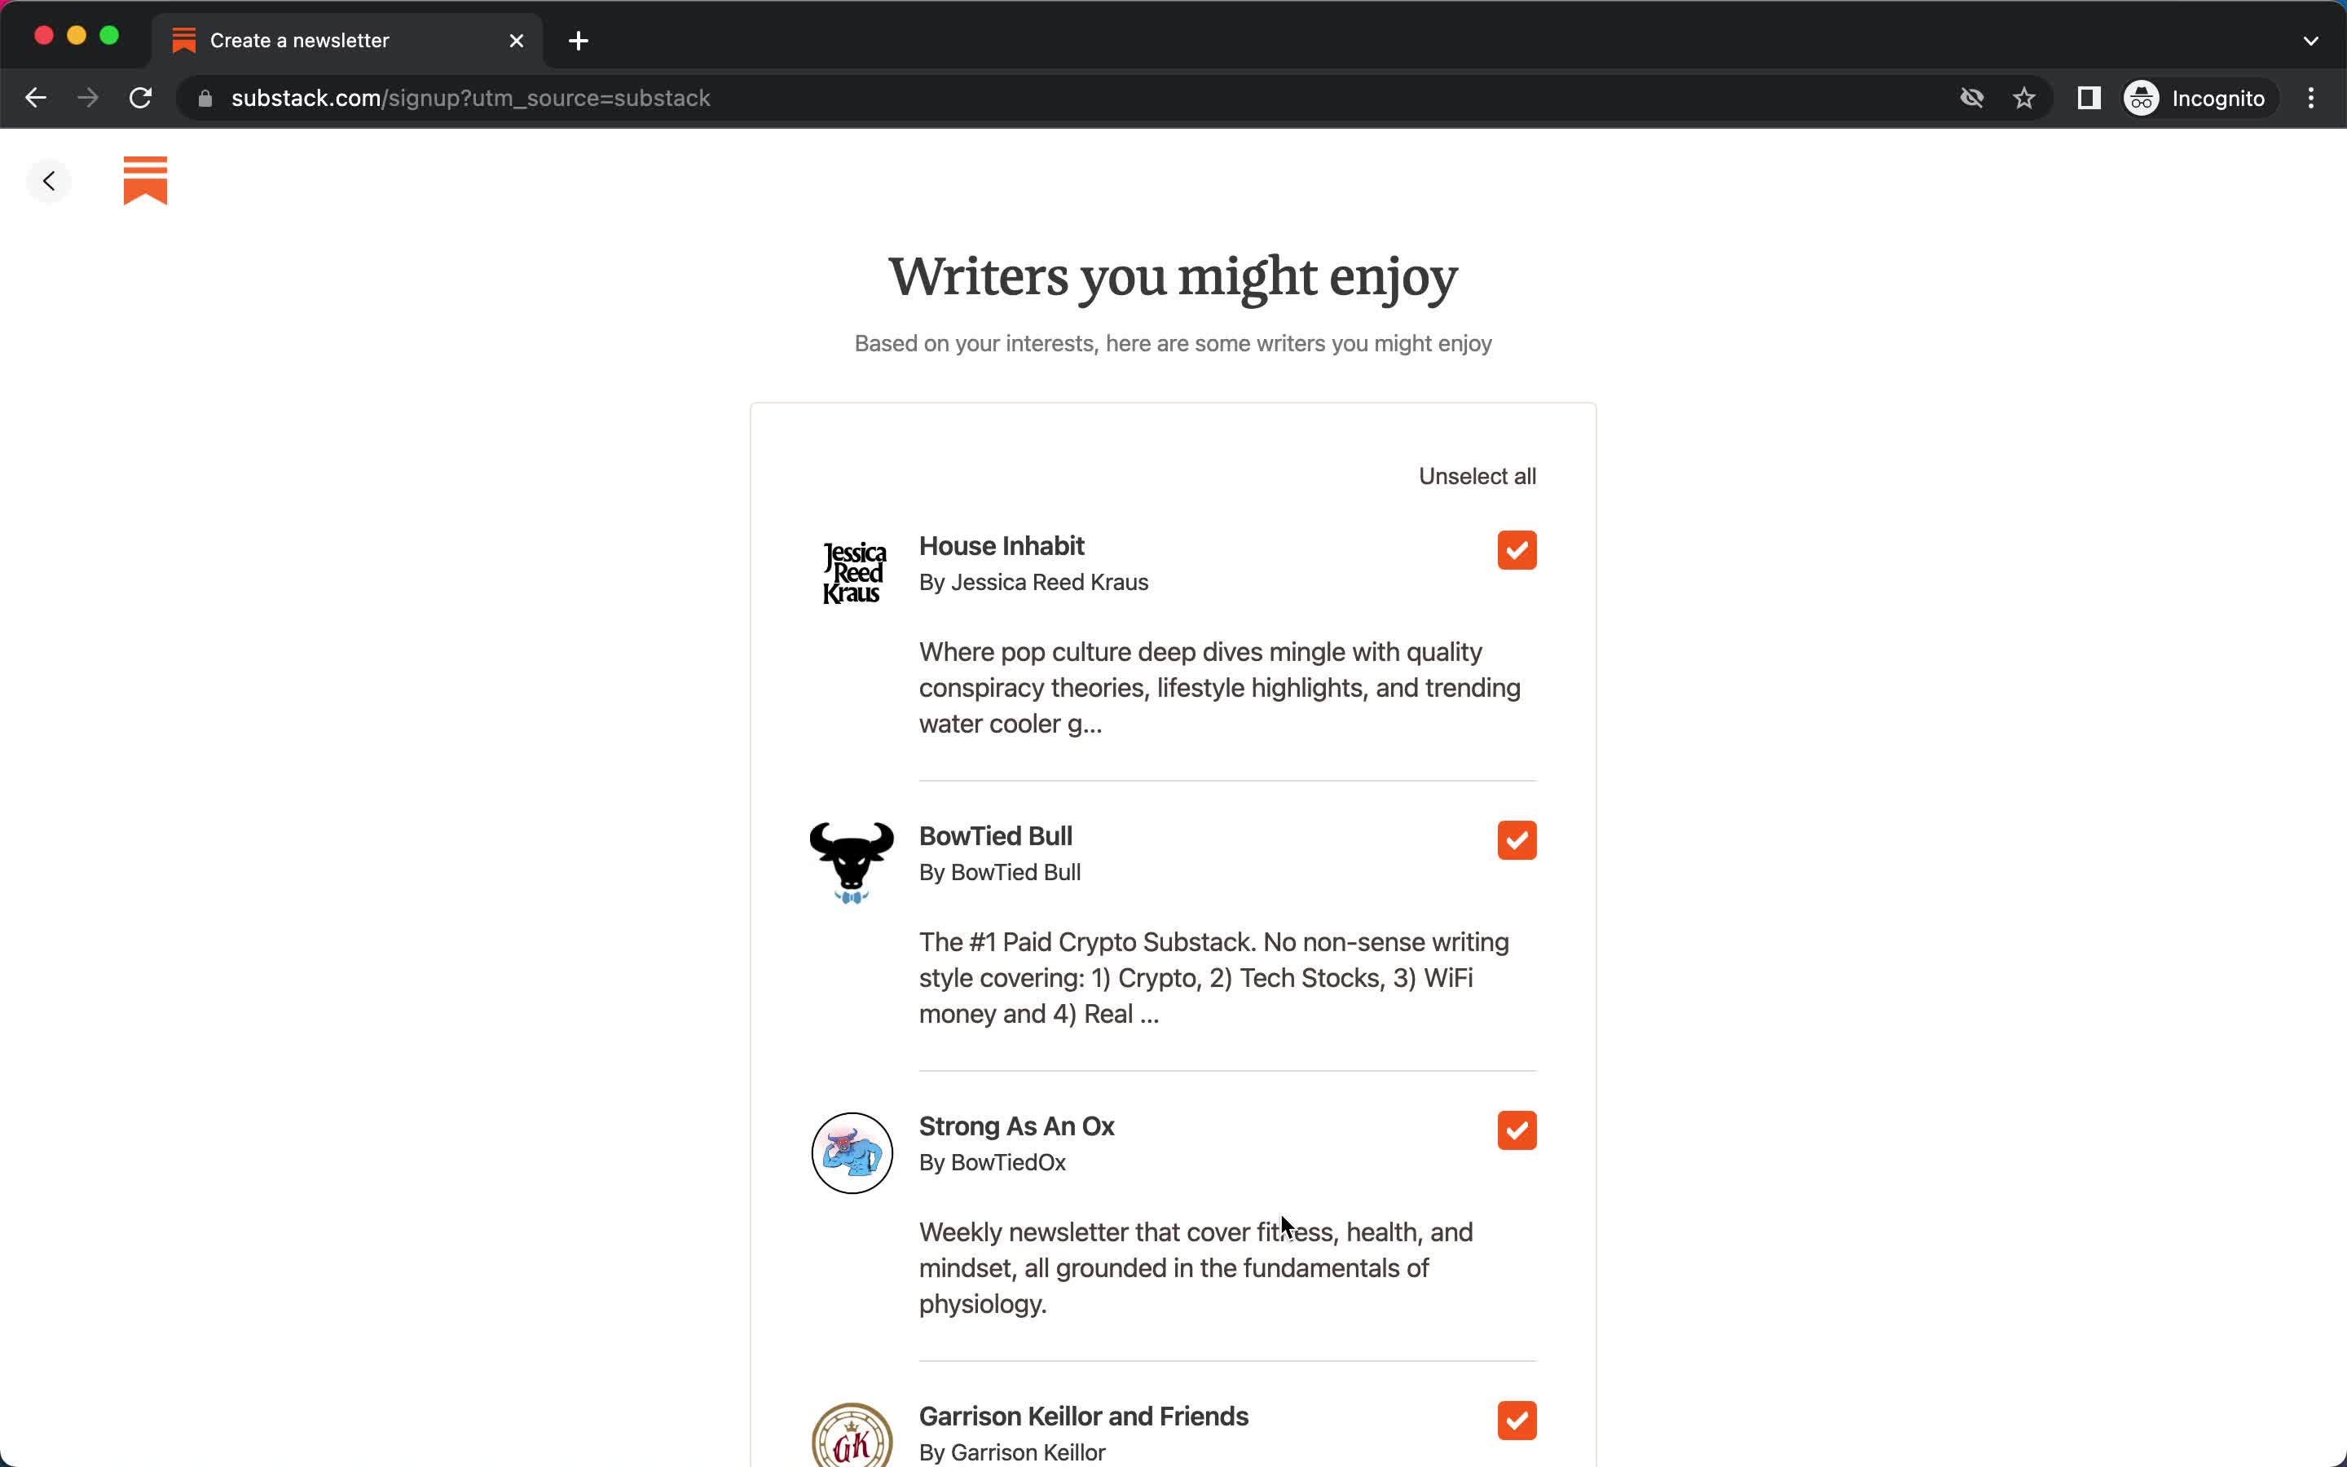Screen dimensions: 2347x1467
Task: Click By Garrison Keillor byline
Action: tap(1012, 1452)
